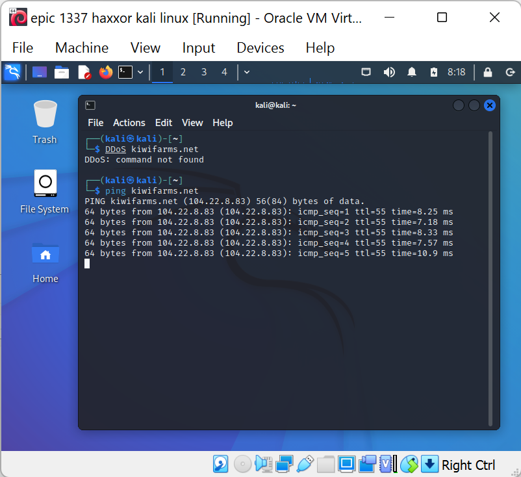Open the terminal's Actions menu
This screenshot has width=521, height=477.
(129, 123)
